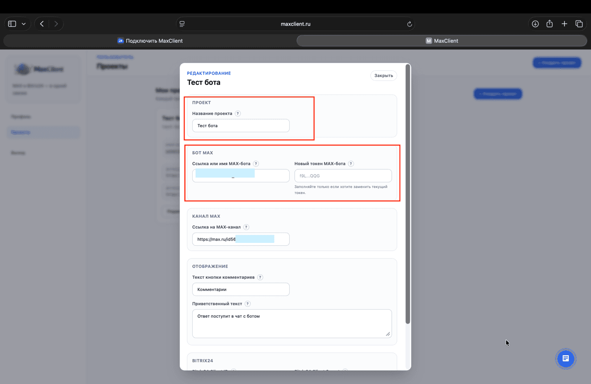Click the КАНАЛ MAX section title
This screenshot has height=384, width=591.
[206, 216]
